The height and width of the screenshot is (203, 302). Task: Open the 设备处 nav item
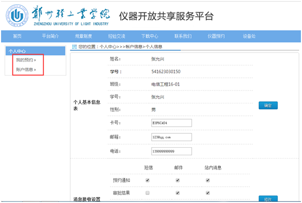pos(249,36)
